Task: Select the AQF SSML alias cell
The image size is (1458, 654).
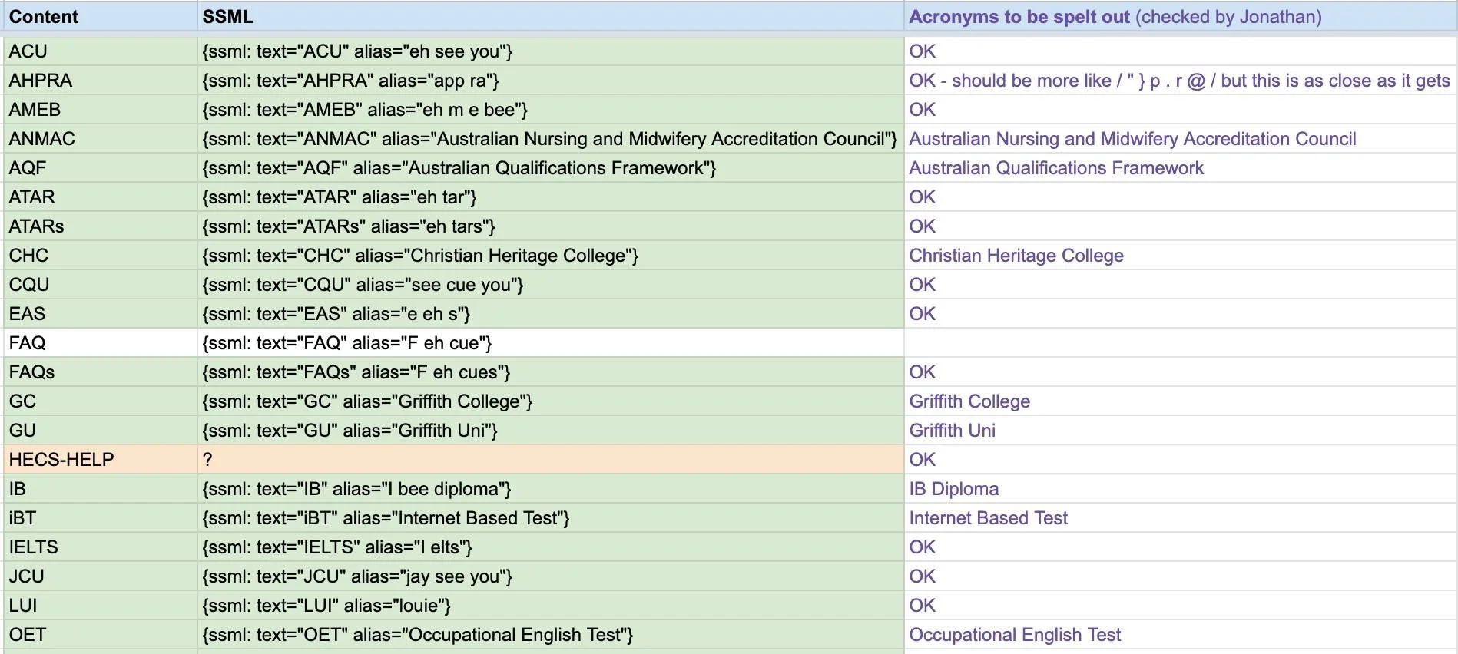Action: 551,168
